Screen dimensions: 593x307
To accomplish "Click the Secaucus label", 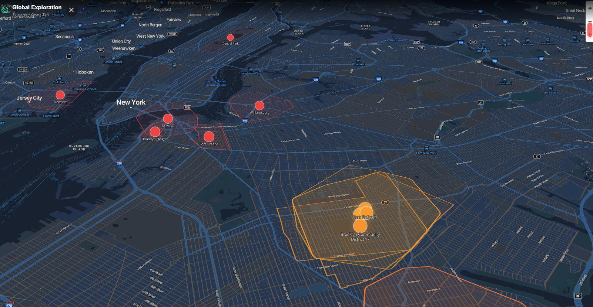I will tap(64, 37).
